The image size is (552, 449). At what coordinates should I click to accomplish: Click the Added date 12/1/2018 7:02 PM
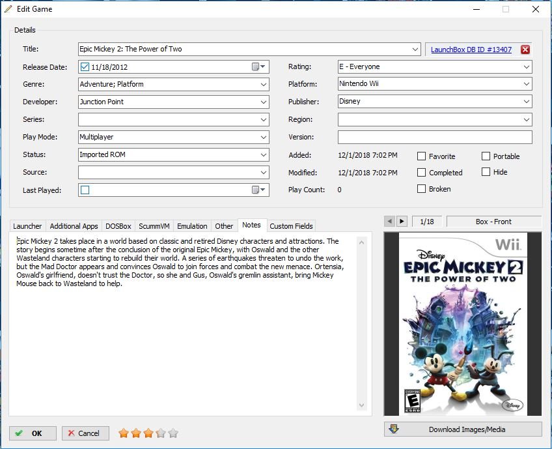368,155
